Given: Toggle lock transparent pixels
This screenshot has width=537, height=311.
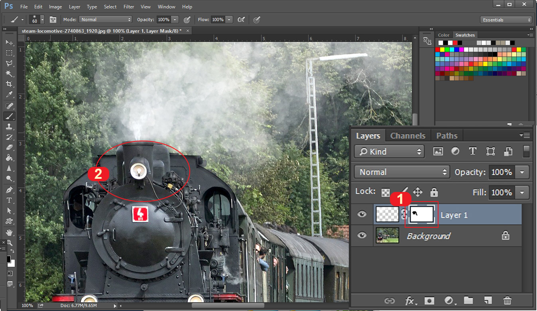Looking at the screenshot, I should pyautogui.click(x=386, y=192).
